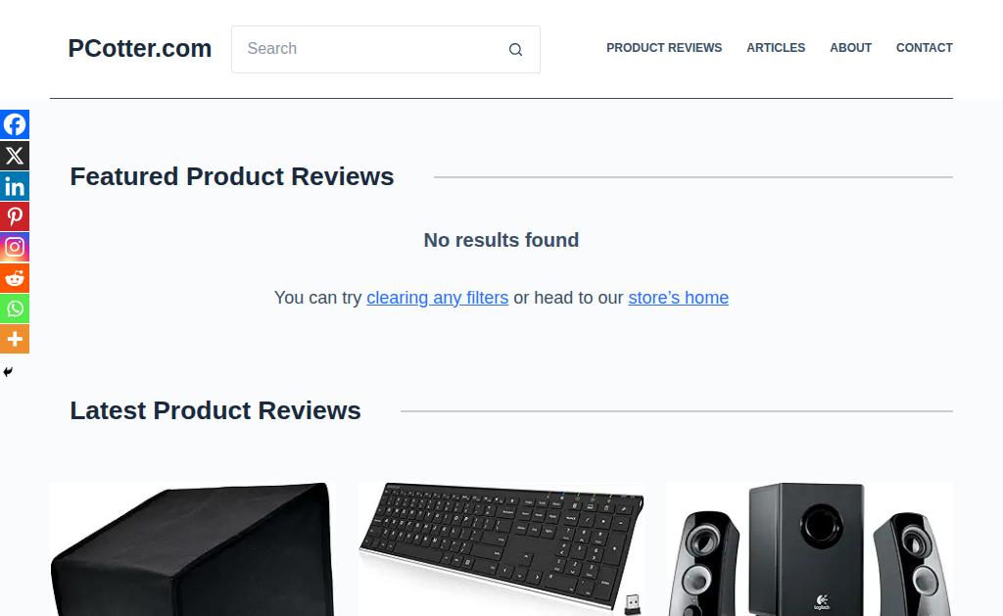This screenshot has height=616, width=1003.
Task: Click the PCotter.com site logo
Action: click(139, 49)
